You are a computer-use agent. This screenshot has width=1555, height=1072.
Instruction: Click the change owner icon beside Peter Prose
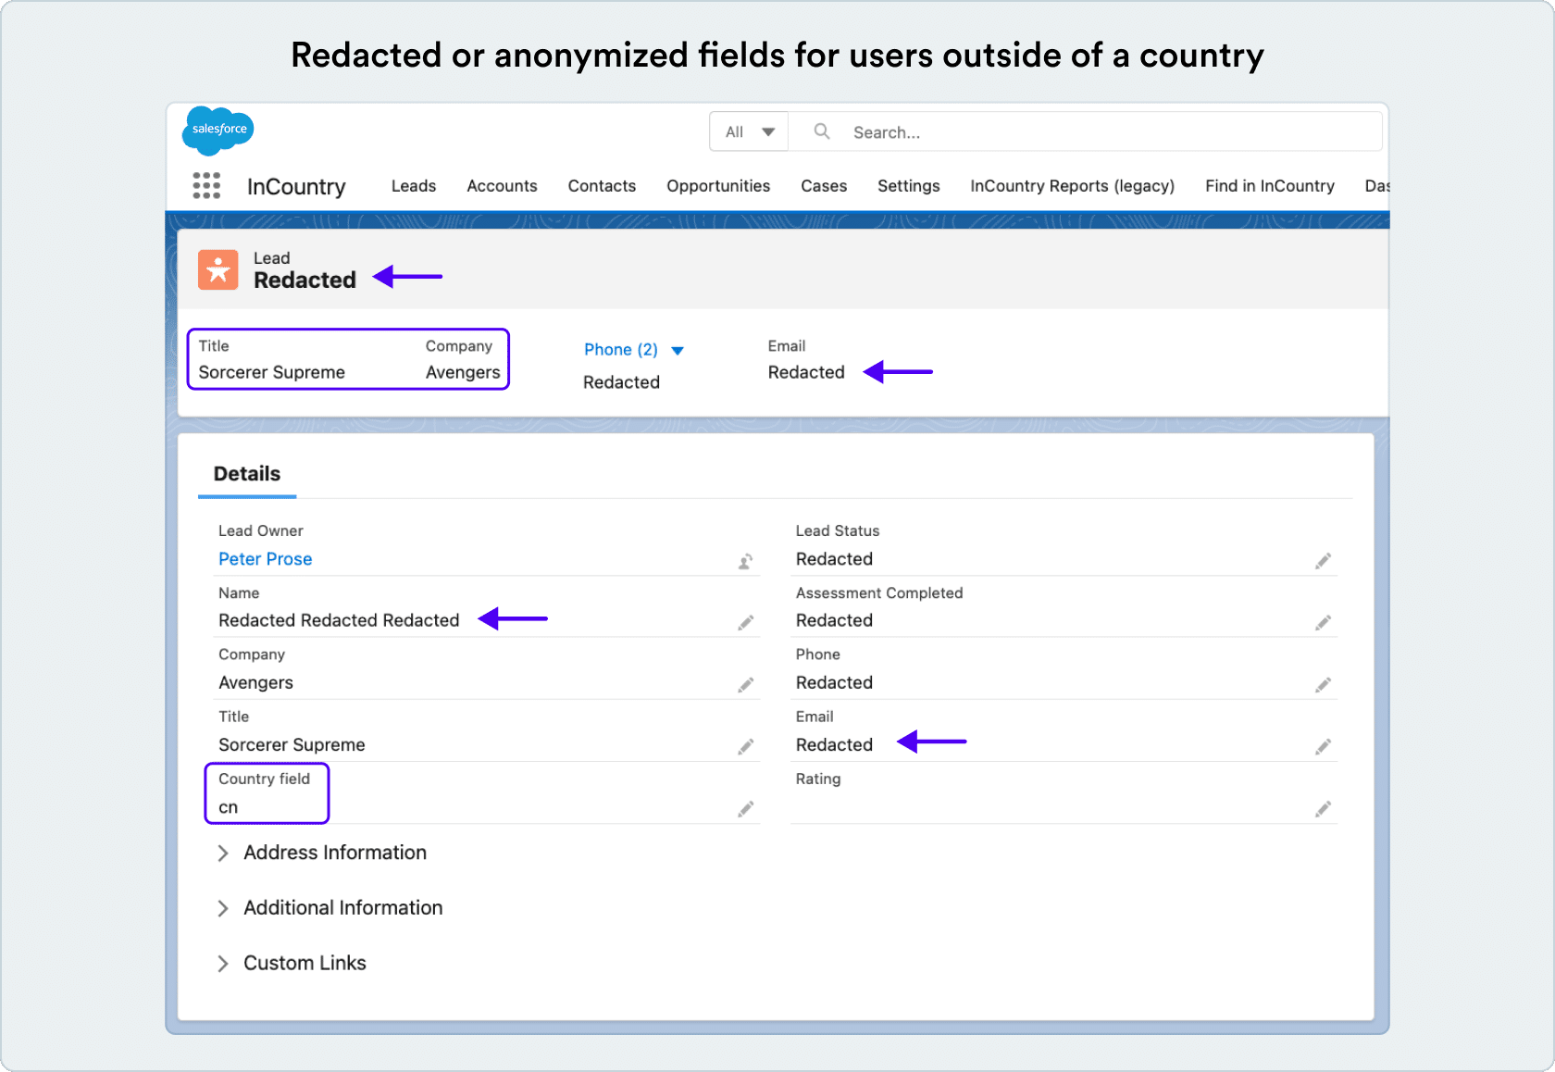(x=745, y=561)
